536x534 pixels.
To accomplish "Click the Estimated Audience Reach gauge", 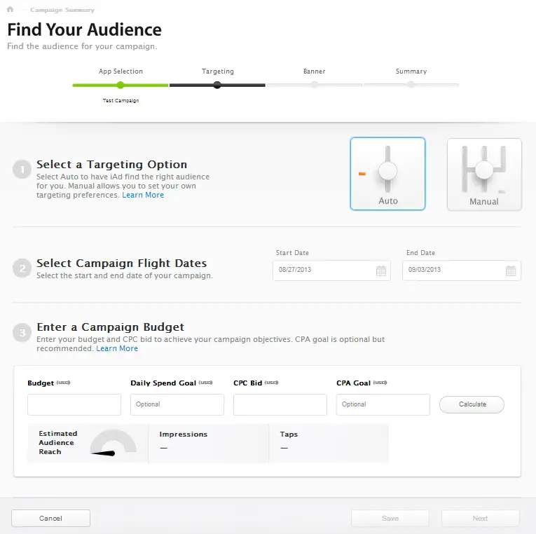I will pyautogui.click(x=113, y=444).
